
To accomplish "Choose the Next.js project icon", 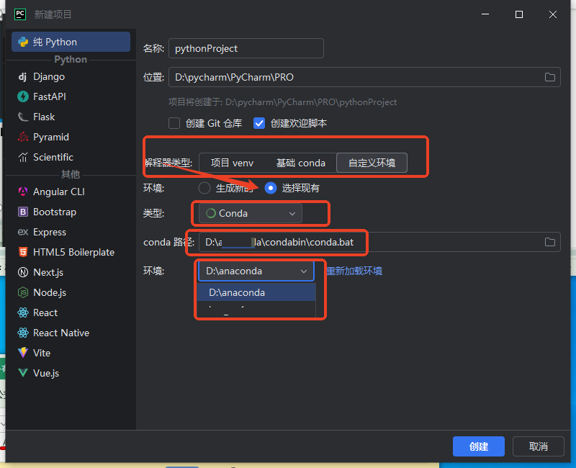I will (x=23, y=273).
